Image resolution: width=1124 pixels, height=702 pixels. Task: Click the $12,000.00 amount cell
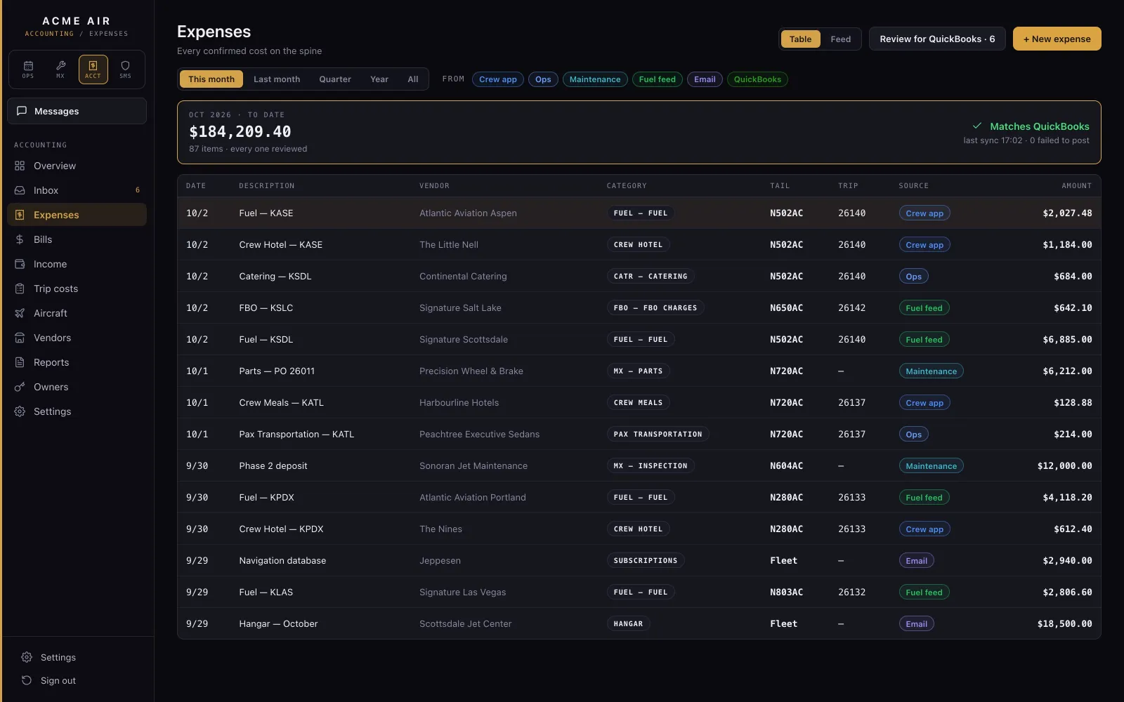(1064, 465)
